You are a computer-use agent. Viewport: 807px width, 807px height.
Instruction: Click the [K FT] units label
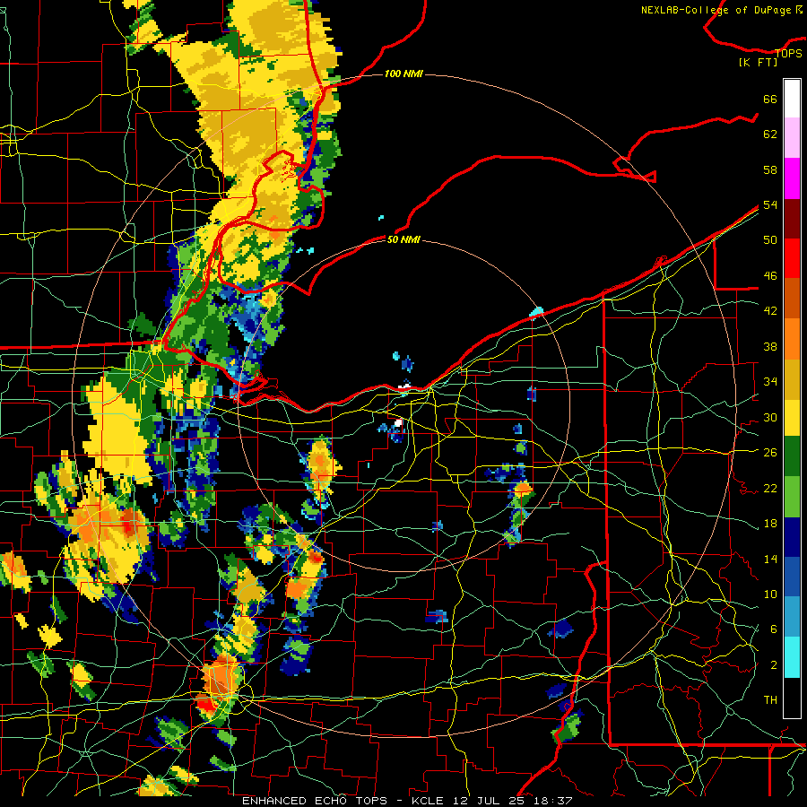coord(758,63)
